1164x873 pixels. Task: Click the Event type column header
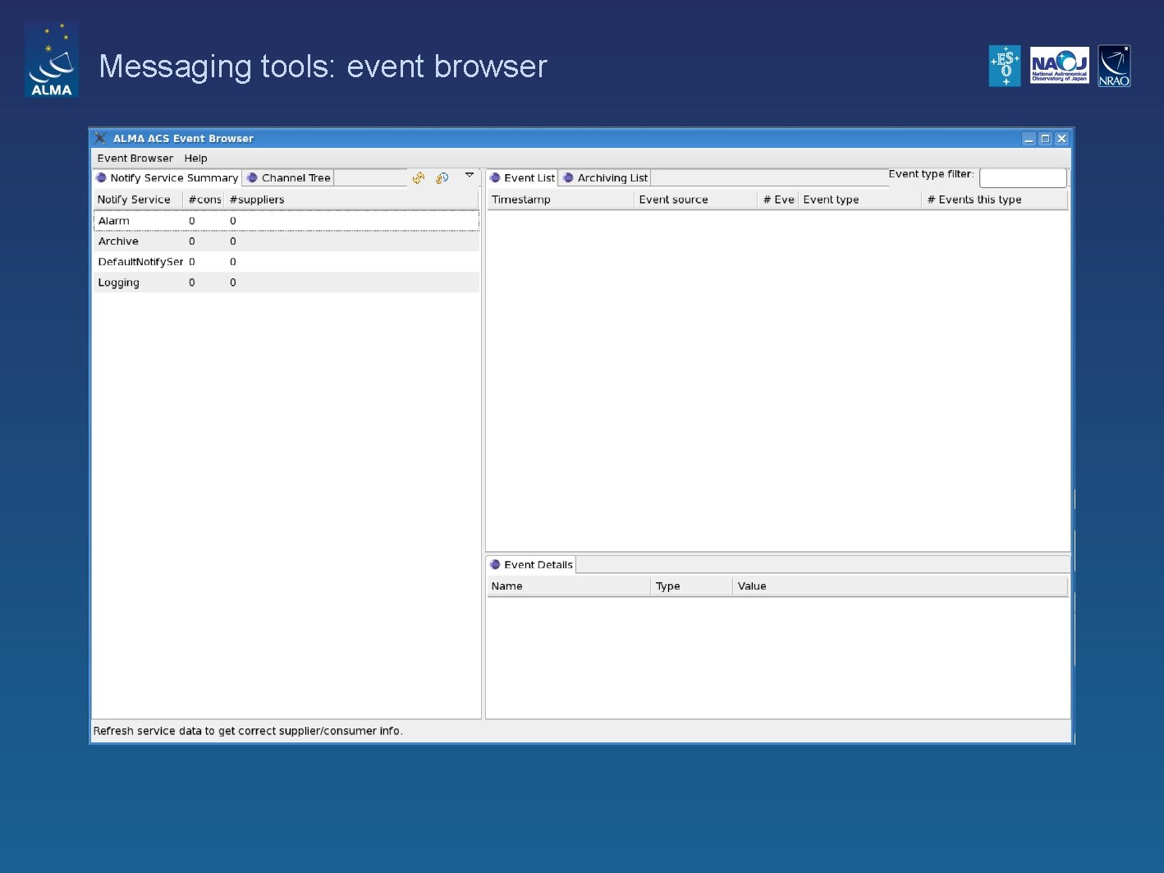point(860,200)
